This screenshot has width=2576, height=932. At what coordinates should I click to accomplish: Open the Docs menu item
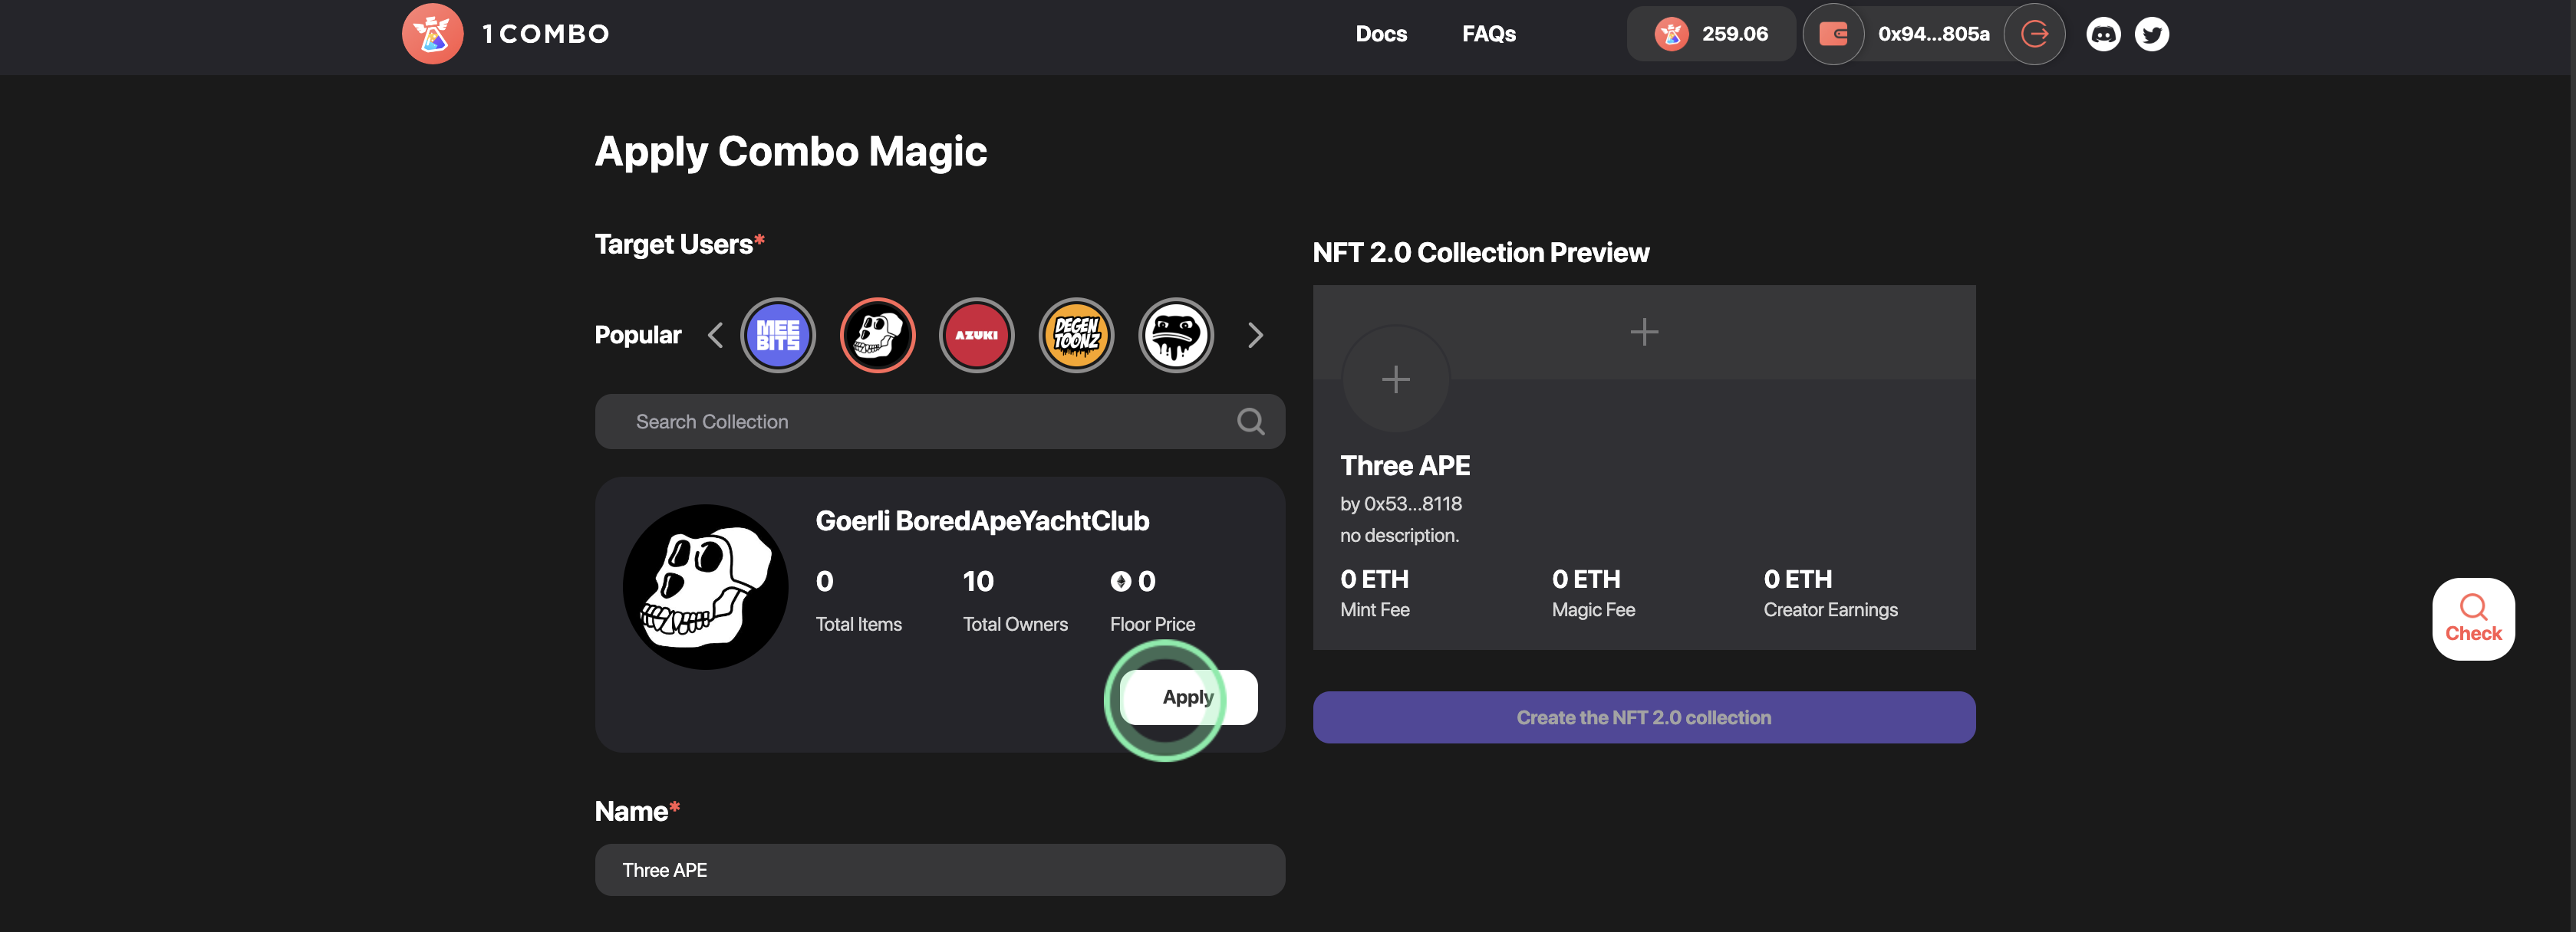point(1381,34)
